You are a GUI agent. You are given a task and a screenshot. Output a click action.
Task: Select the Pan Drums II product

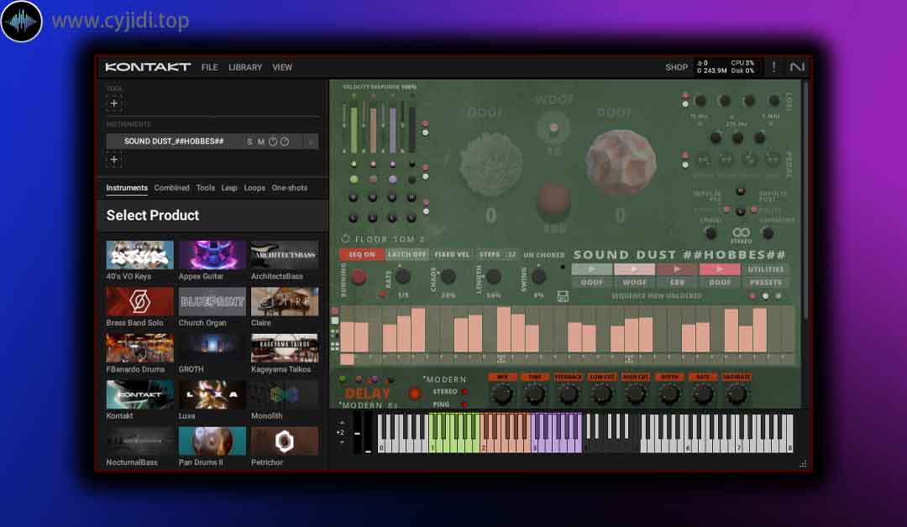[212, 446]
